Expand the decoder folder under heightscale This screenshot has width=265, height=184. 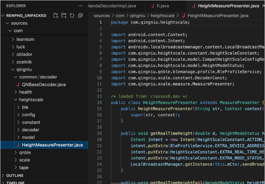[30, 130]
